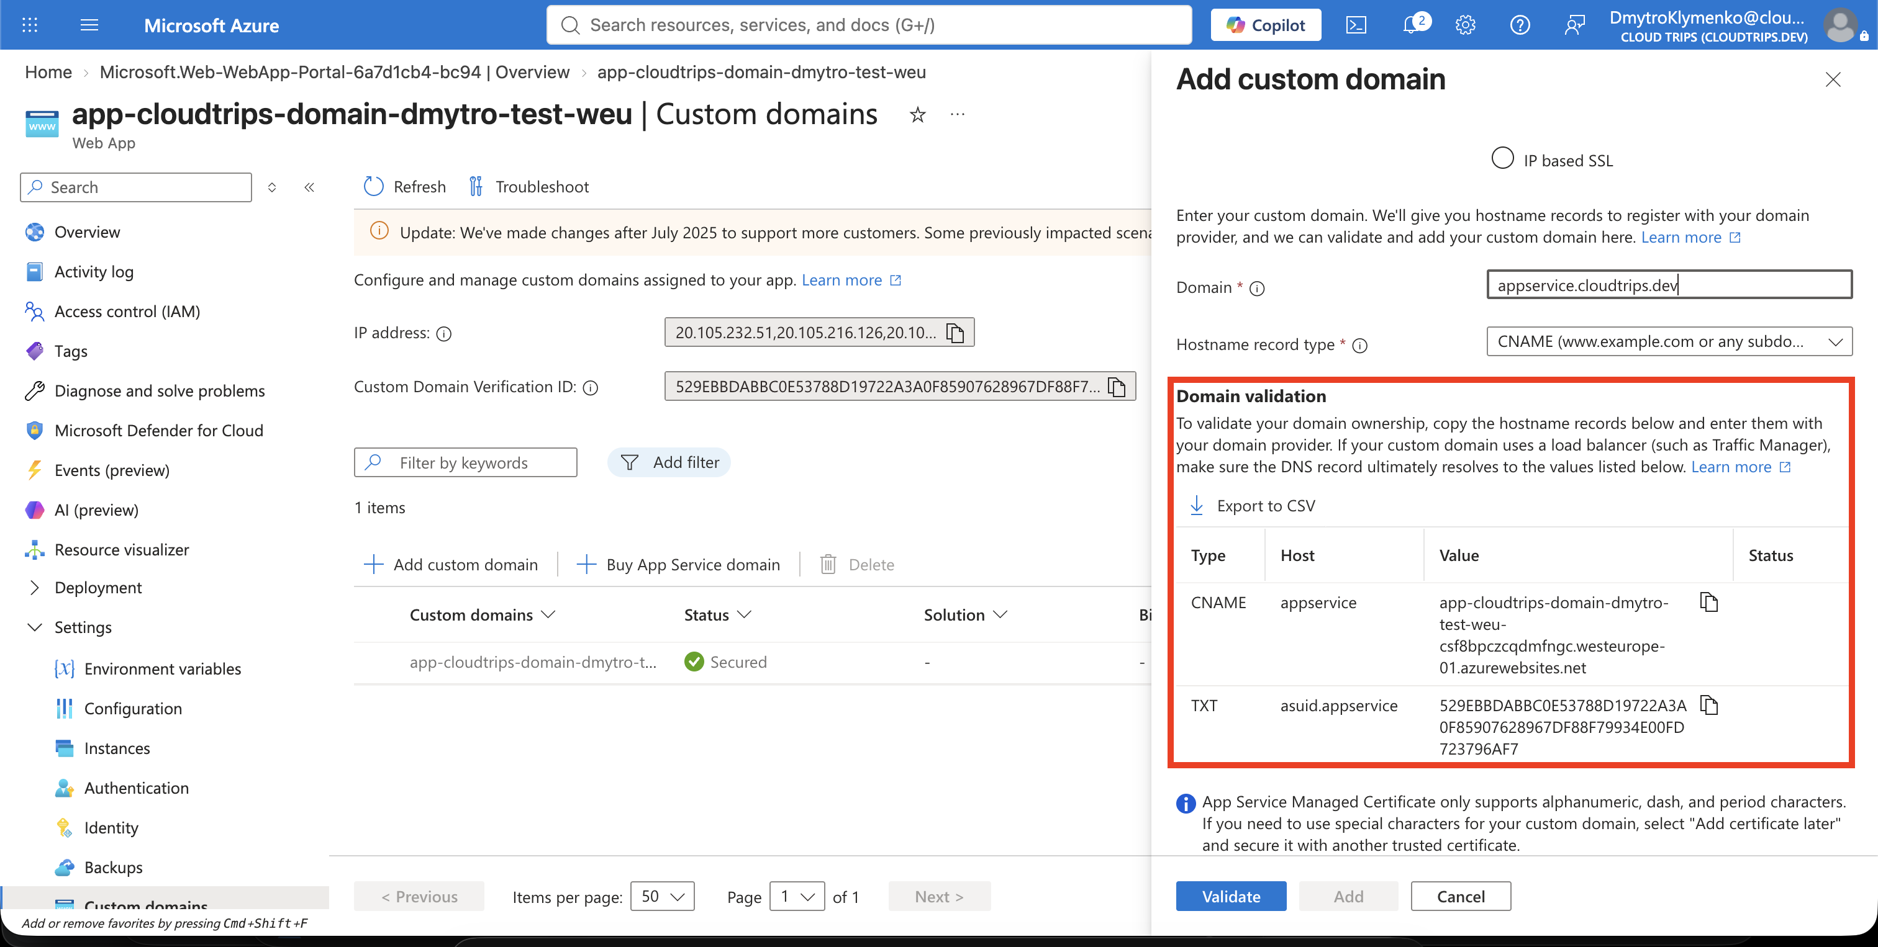Open Resource visualizer
1878x947 pixels.
[122, 550]
